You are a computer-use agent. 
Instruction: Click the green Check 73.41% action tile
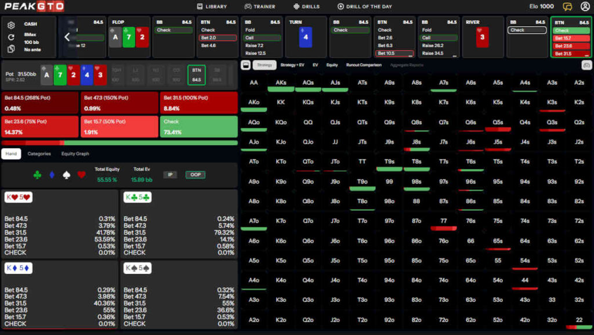(x=199, y=127)
